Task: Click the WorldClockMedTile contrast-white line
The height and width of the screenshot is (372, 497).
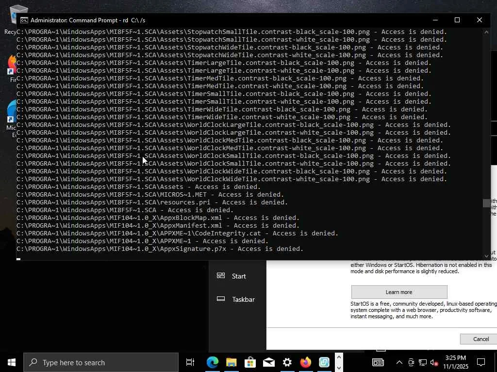Action: point(230,148)
